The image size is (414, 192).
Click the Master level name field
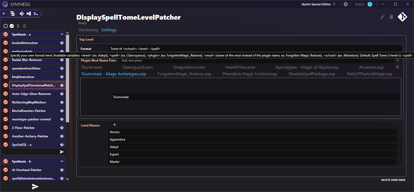pos(253,162)
